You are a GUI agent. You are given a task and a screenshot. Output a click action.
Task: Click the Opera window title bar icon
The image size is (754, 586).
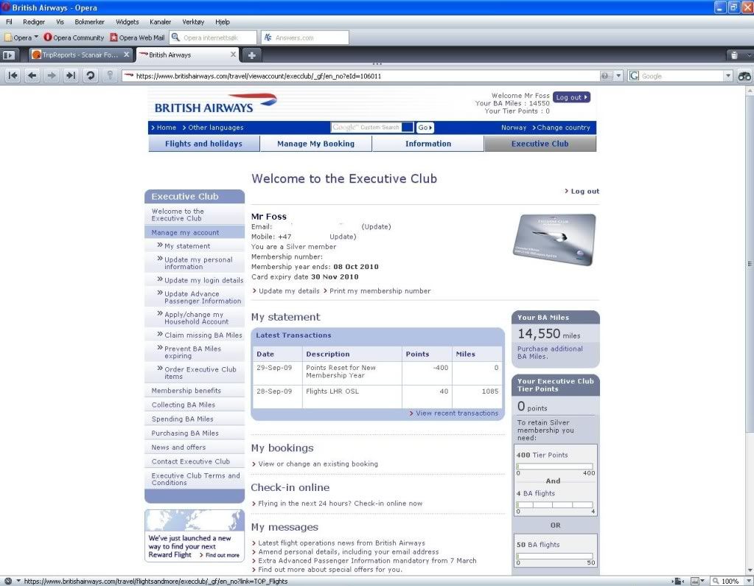click(6, 7)
